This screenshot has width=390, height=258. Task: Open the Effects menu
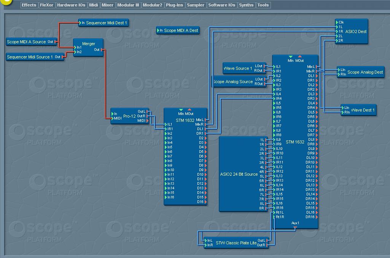(29, 5)
